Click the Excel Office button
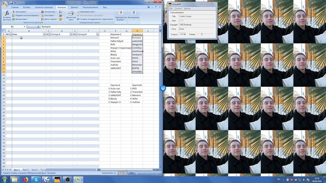The width and height of the screenshot is (326, 183). coord(4,4)
